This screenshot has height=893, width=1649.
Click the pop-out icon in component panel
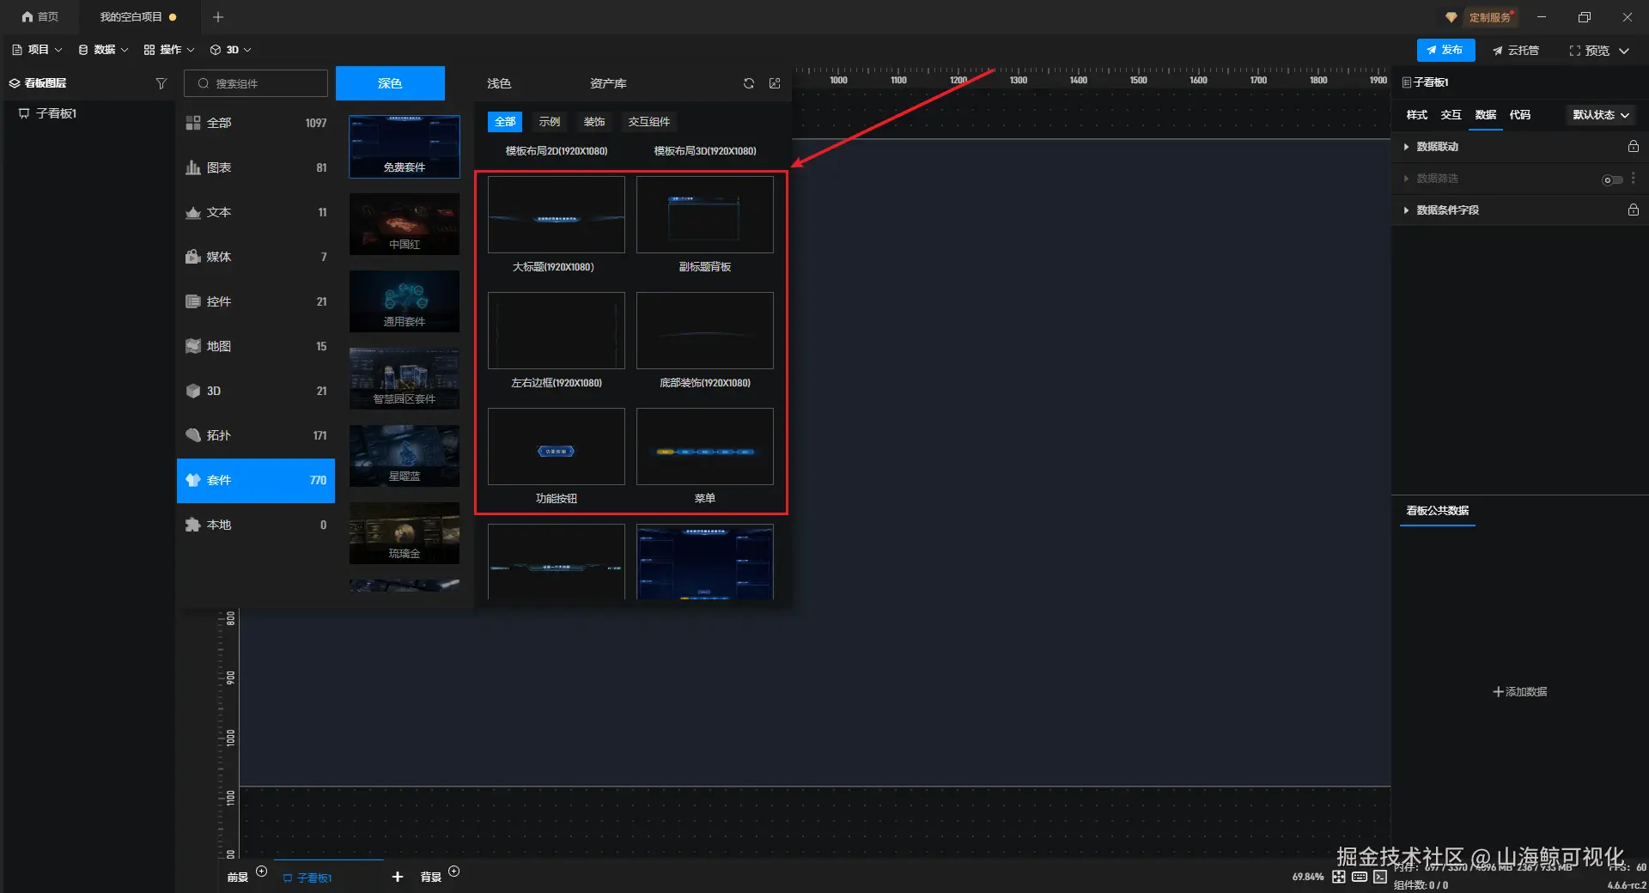pyautogui.click(x=775, y=83)
